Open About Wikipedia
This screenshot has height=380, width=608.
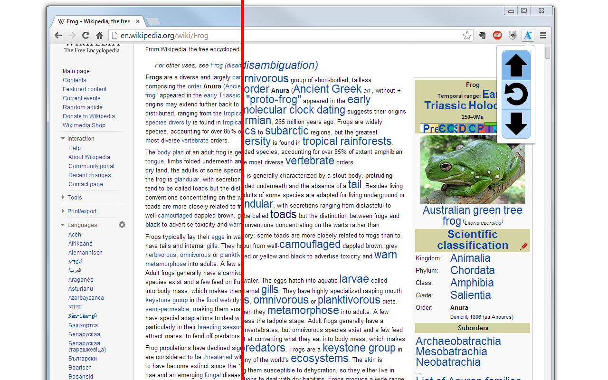click(89, 157)
